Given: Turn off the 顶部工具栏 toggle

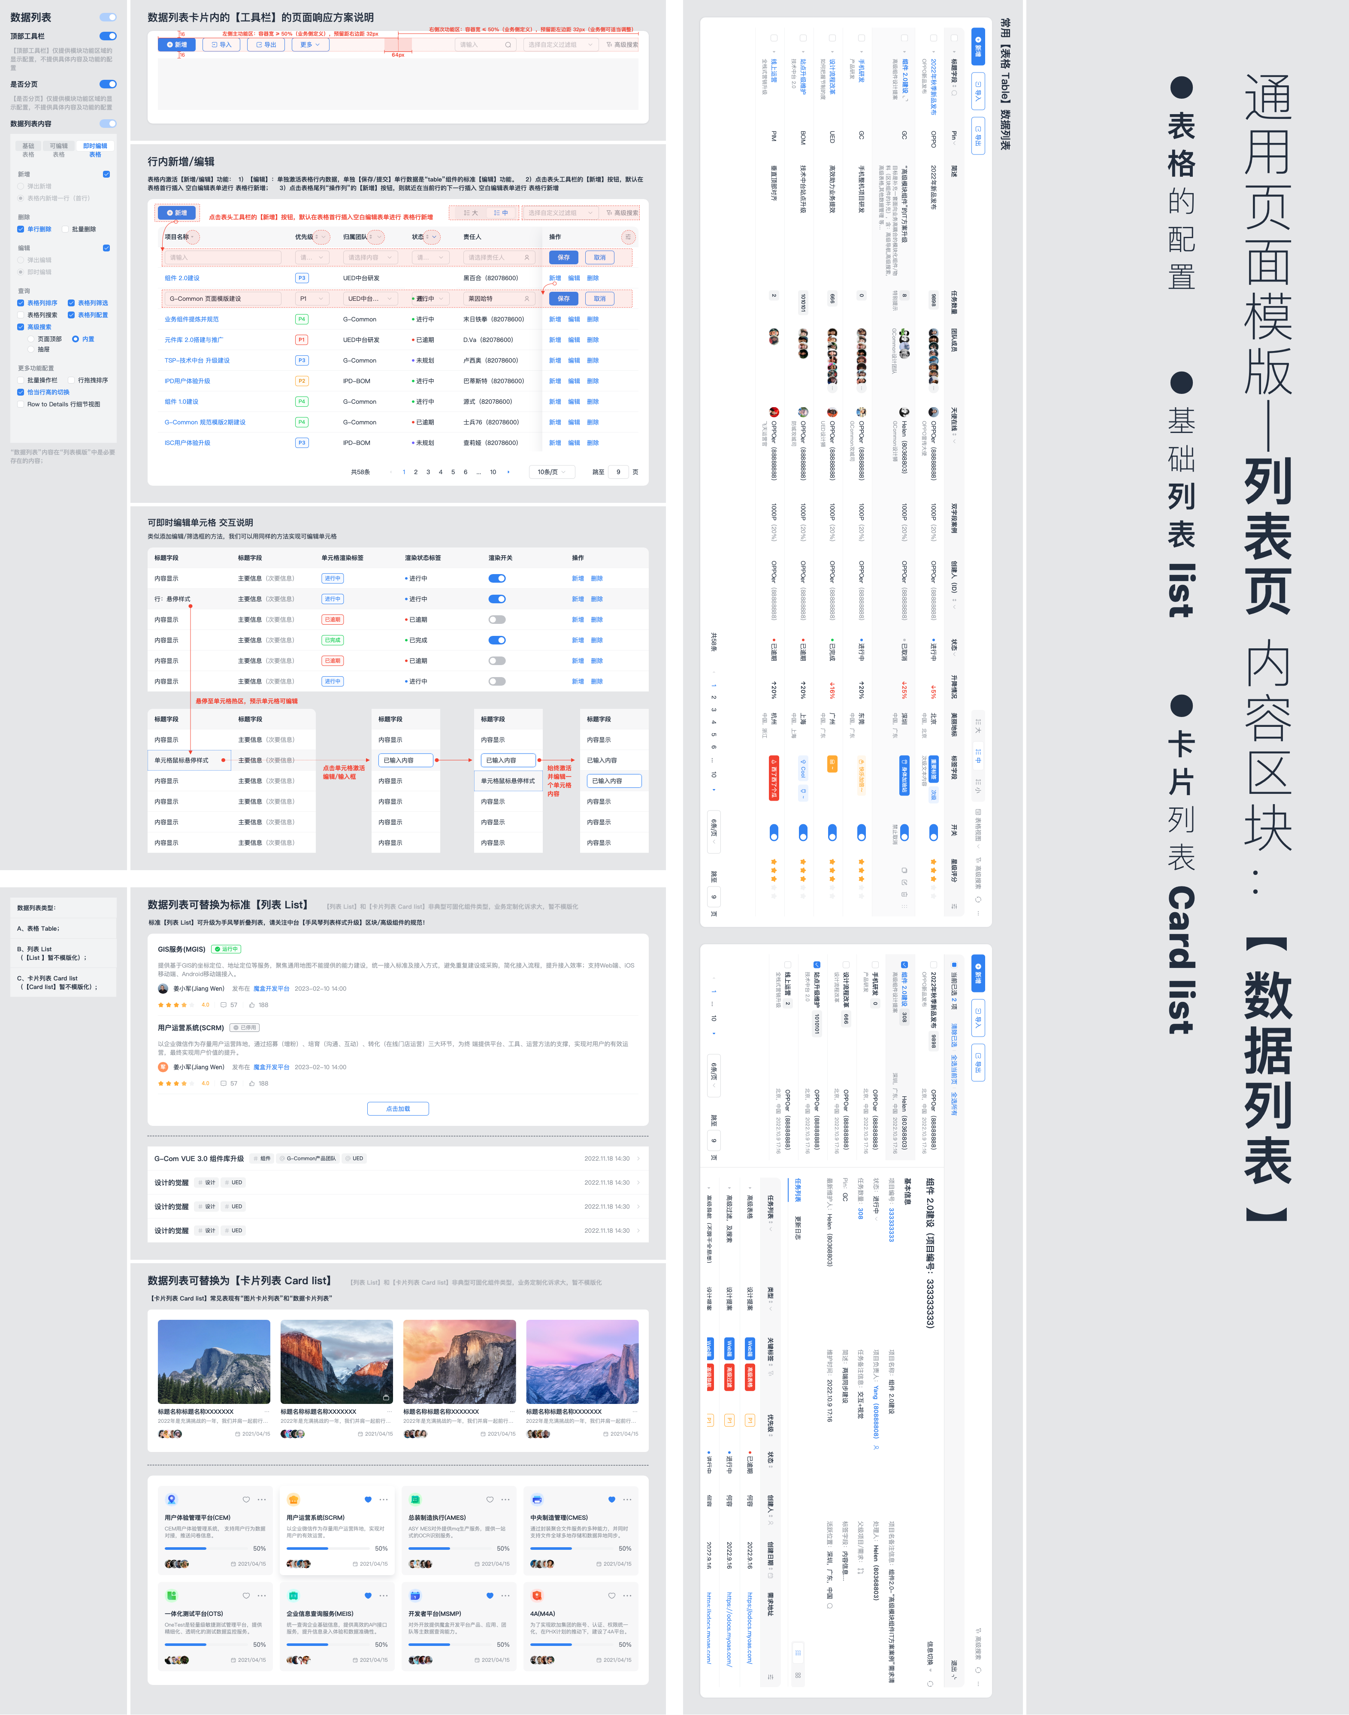Looking at the screenshot, I should [x=108, y=36].
